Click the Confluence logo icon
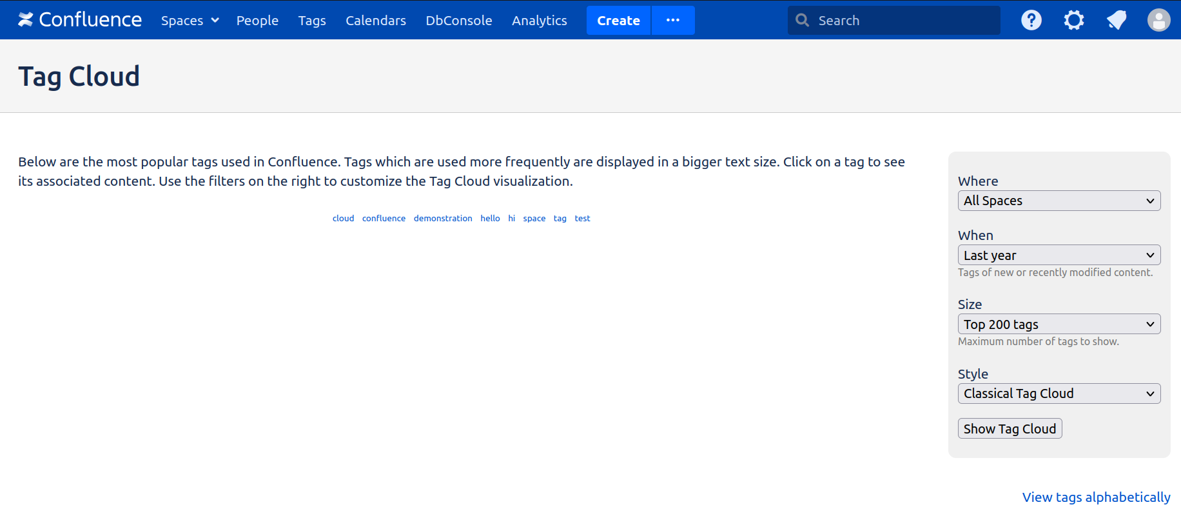Image resolution: width=1181 pixels, height=518 pixels. pyautogui.click(x=25, y=20)
